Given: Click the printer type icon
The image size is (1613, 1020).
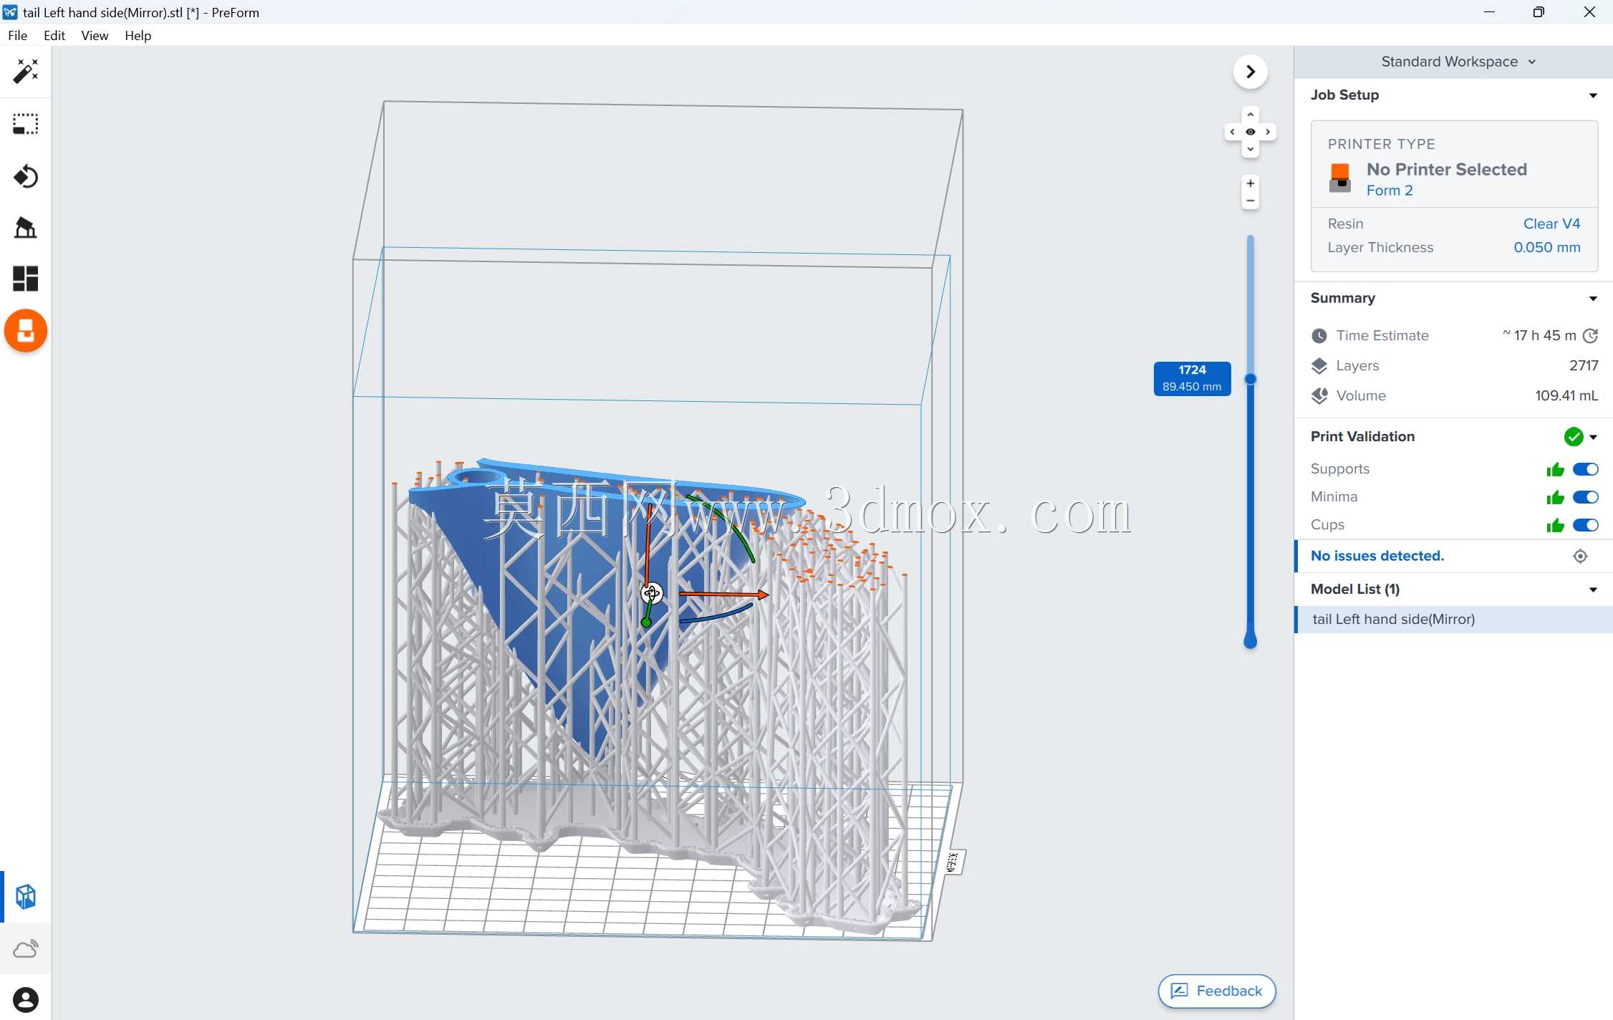Looking at the screenshot, I should [1340, 178].
